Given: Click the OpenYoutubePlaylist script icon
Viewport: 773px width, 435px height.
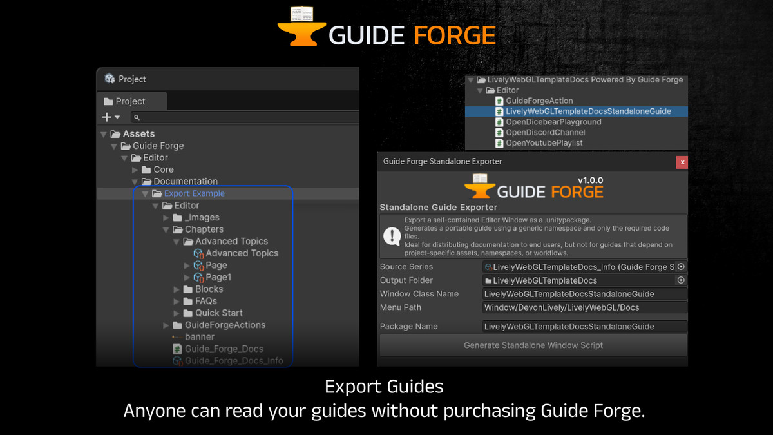Looking at the screenshot, I should [499, 143].
